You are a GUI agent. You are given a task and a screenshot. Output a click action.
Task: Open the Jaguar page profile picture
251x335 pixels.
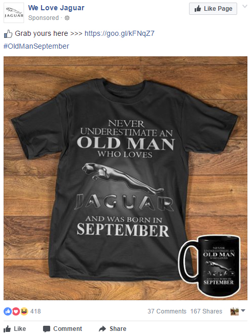pyautogui.click(x=14, y=13)
